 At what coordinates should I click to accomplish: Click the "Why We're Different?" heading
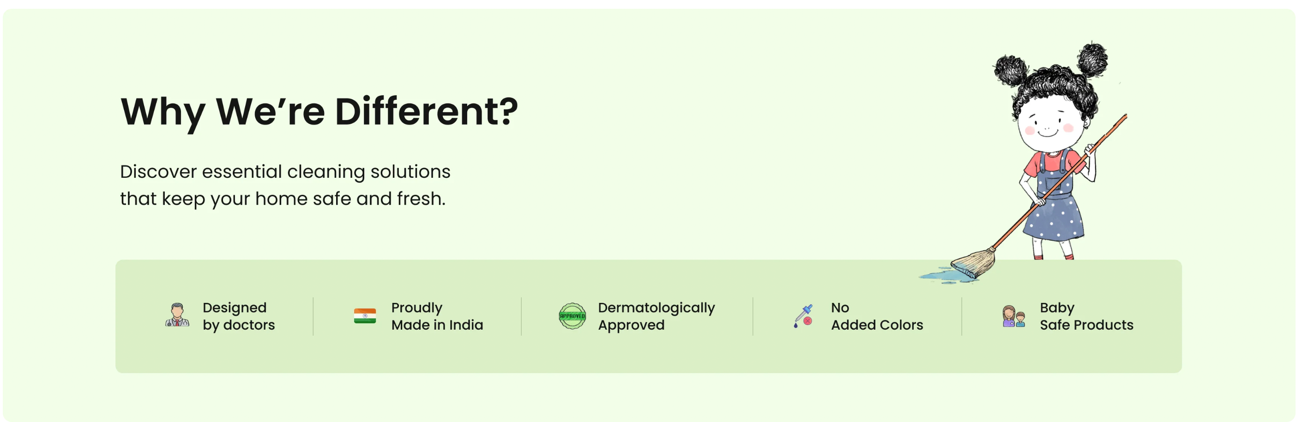point(319,112)
